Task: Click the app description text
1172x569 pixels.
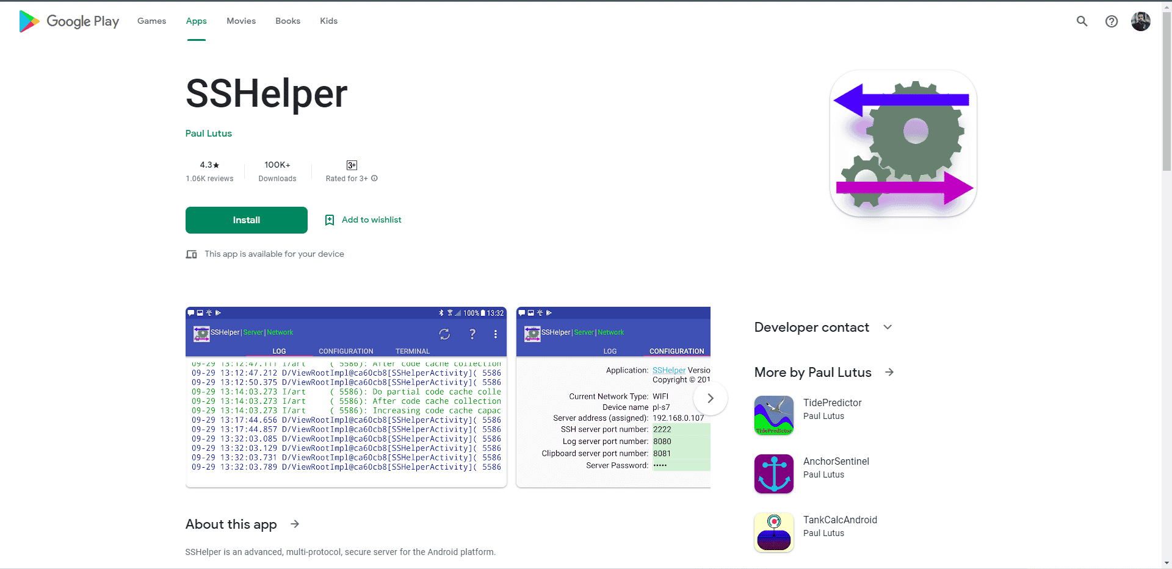Action: pyautogui.click(x=341, y=552)
